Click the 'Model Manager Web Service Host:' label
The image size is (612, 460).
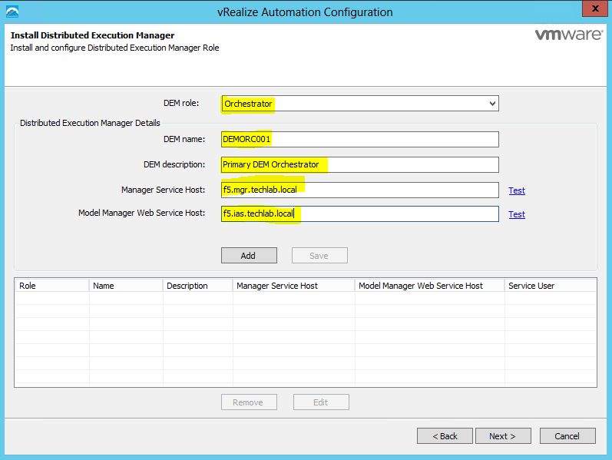(142, 213)
